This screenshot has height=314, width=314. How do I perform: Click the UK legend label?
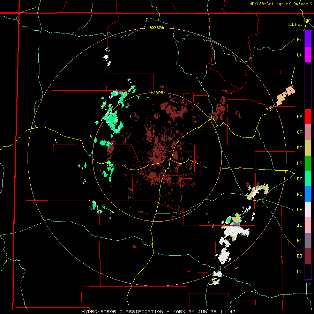click(300, 55)
